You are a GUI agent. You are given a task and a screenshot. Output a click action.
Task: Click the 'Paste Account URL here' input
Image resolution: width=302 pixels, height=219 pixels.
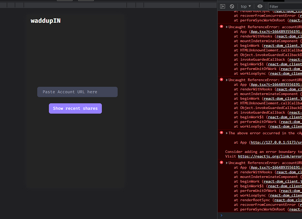[77, 92]
